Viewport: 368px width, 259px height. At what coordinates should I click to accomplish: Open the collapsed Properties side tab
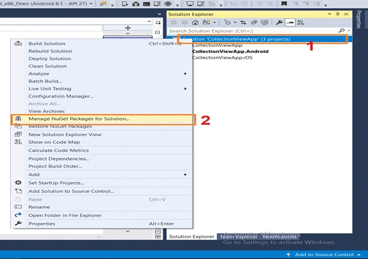tap(359, 19)
